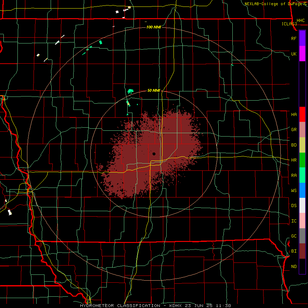
Task: Click the 'HYDROMETEOR CLASSIFICATION' caption at the bottom
Action: (120, 306)
